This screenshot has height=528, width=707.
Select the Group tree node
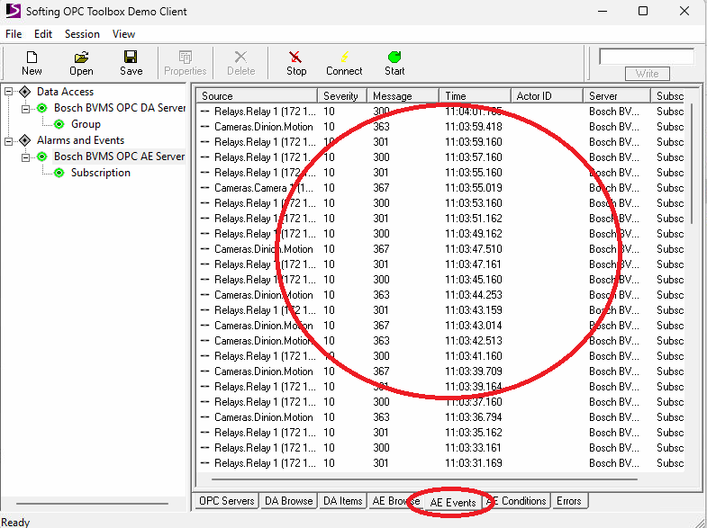86,124
